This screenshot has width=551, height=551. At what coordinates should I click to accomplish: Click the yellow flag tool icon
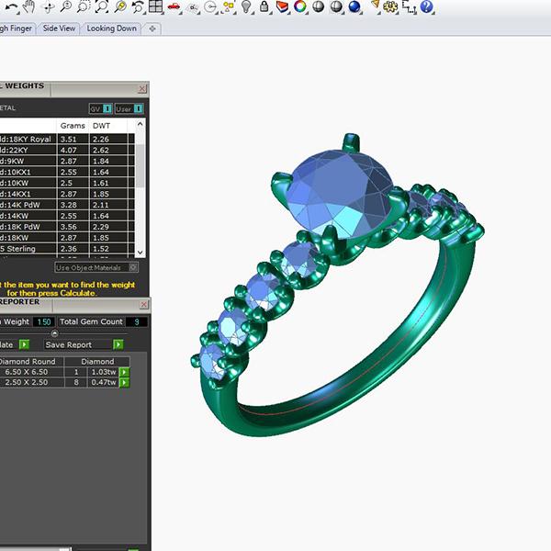pos(376,6)
